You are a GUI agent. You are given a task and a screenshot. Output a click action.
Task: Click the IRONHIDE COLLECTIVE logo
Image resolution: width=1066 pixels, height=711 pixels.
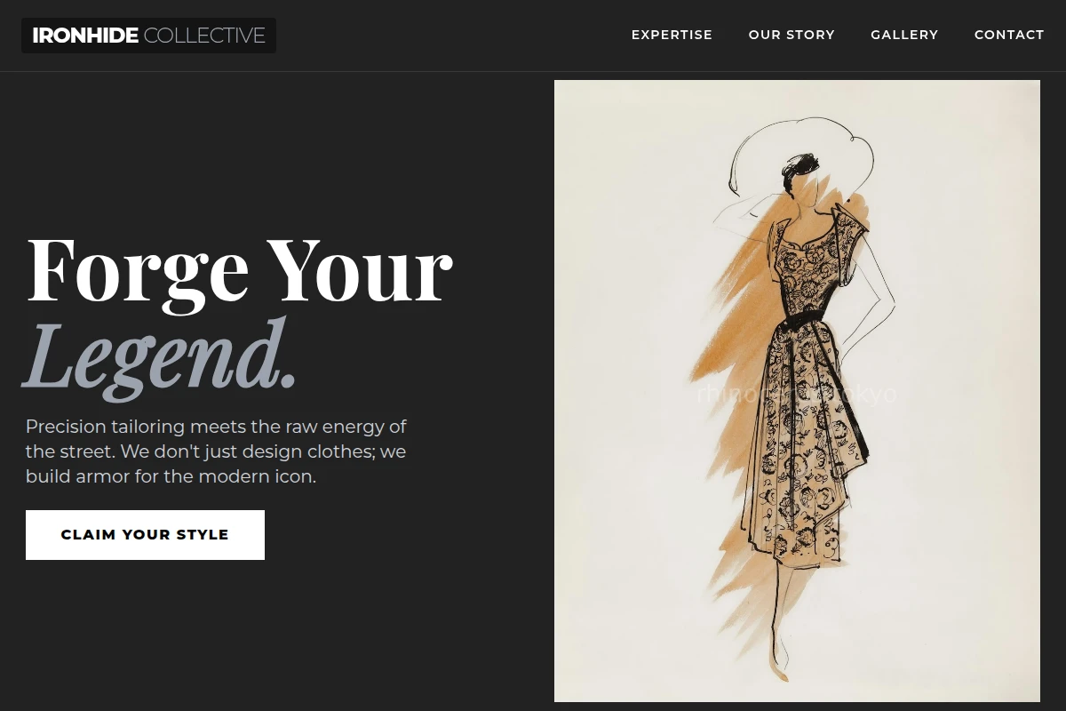pyautogui.click(x=148, y=36)
